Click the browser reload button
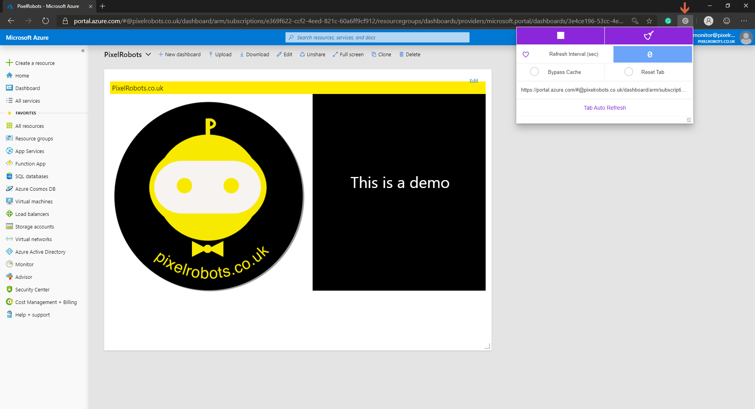 [x=46, y=21]
